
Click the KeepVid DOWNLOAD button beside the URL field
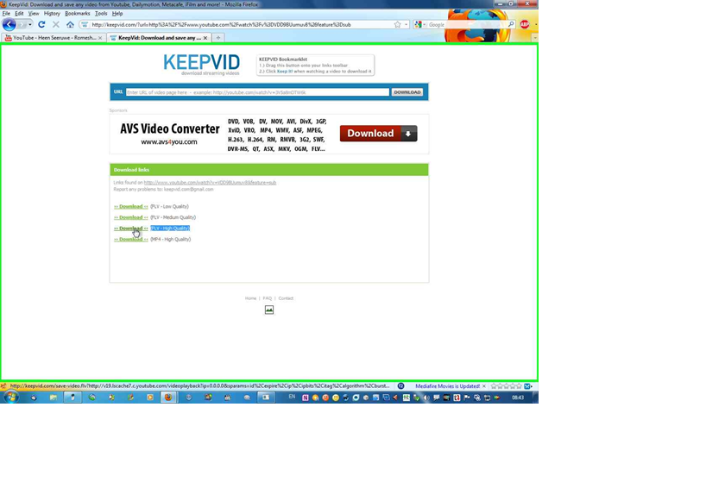tap(407, 92)
